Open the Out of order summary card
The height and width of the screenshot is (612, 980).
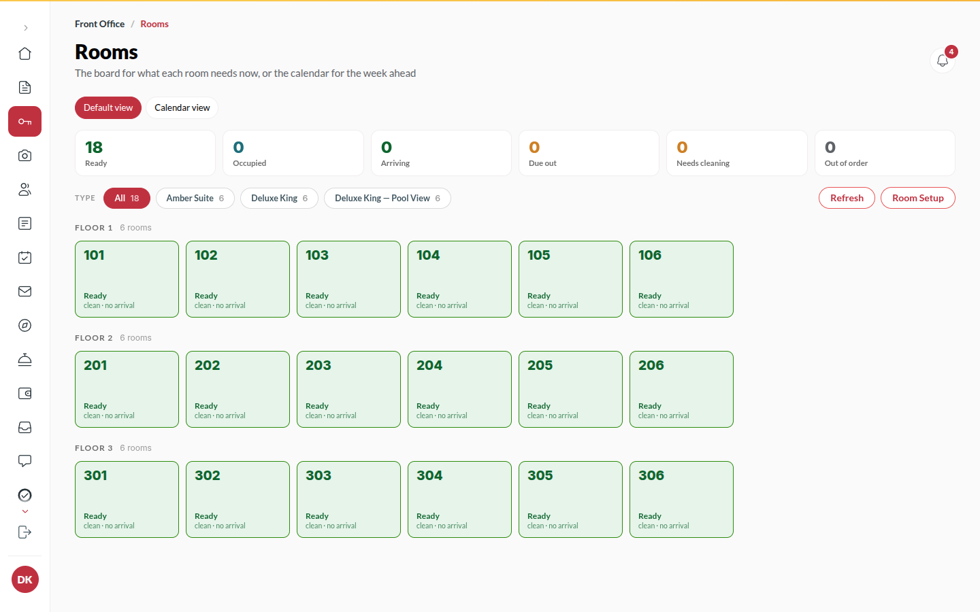(885, 153)
